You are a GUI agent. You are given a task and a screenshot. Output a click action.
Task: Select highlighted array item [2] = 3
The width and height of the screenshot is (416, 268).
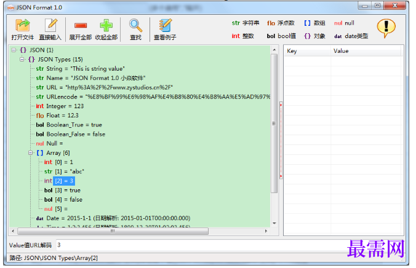[64, 181]
